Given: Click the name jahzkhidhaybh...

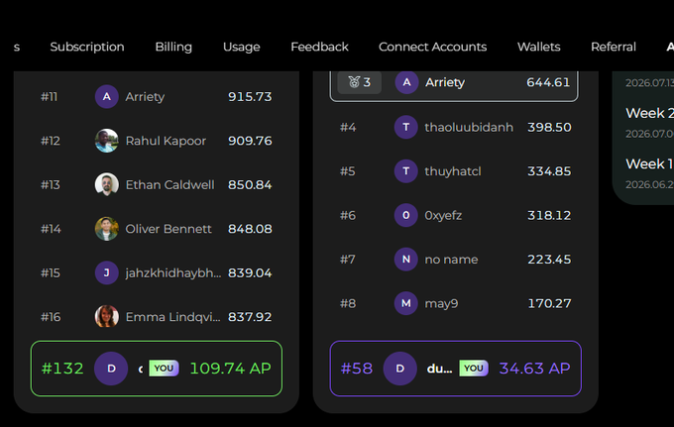Looking at the screenshot, I should click(173, 273).
